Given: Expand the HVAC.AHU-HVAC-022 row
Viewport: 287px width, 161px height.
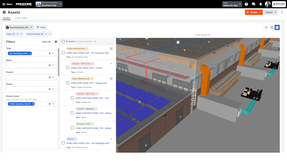Looking at the screenshot, I should click(111, 139).
